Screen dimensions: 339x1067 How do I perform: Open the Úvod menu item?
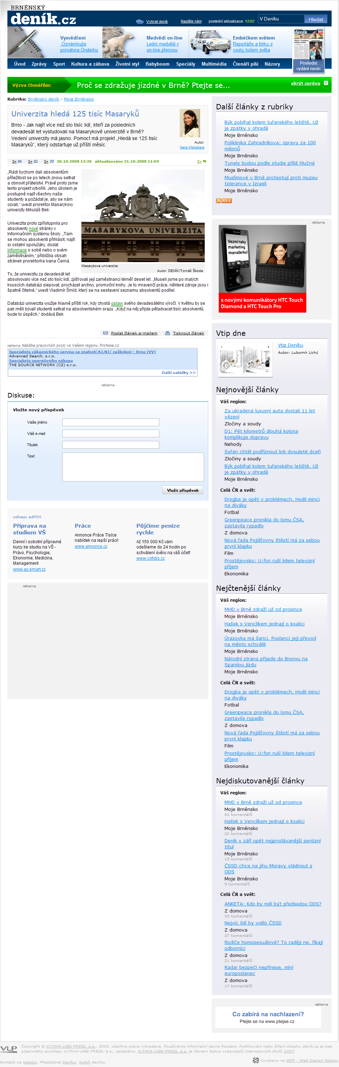click(20, 64)
